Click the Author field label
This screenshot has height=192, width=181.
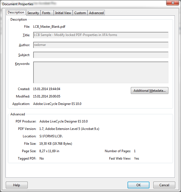click(24, 45)
